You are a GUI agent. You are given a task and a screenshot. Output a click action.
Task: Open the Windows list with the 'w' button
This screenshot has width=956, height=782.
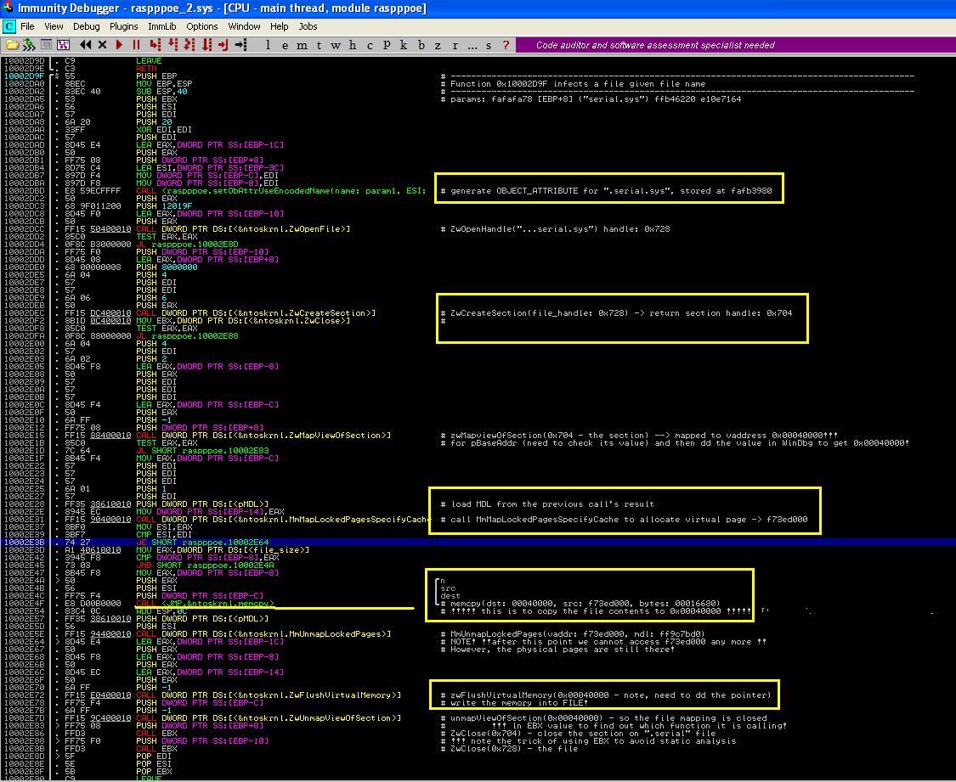[336, 46]
